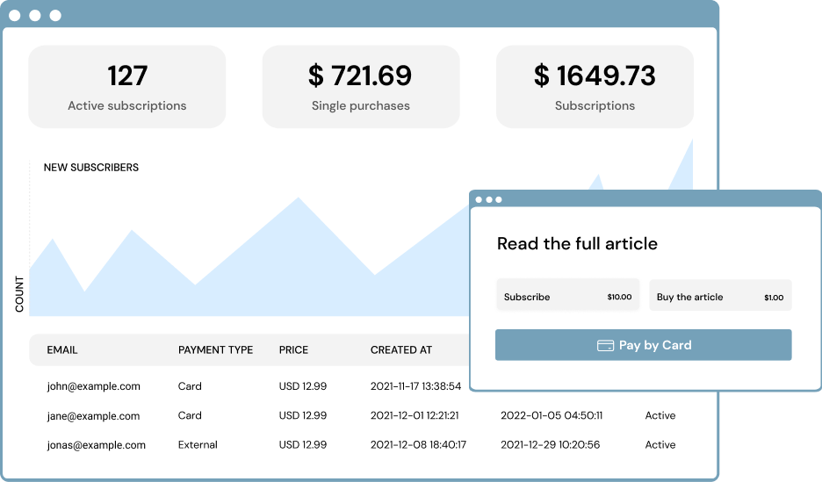
Task: Click the jonas@example.com email
Action: 97,445
